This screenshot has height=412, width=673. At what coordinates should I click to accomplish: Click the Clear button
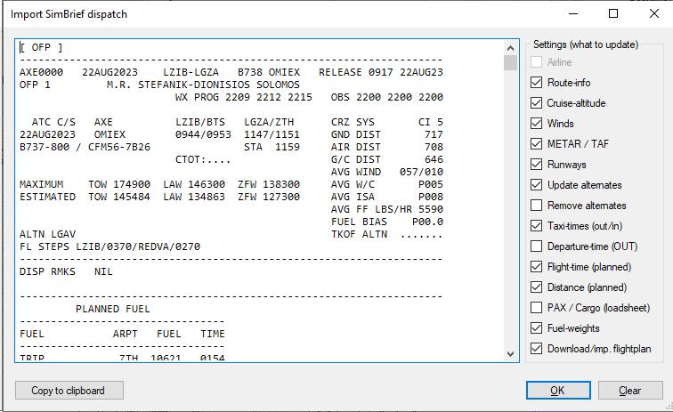click(629, 391)
